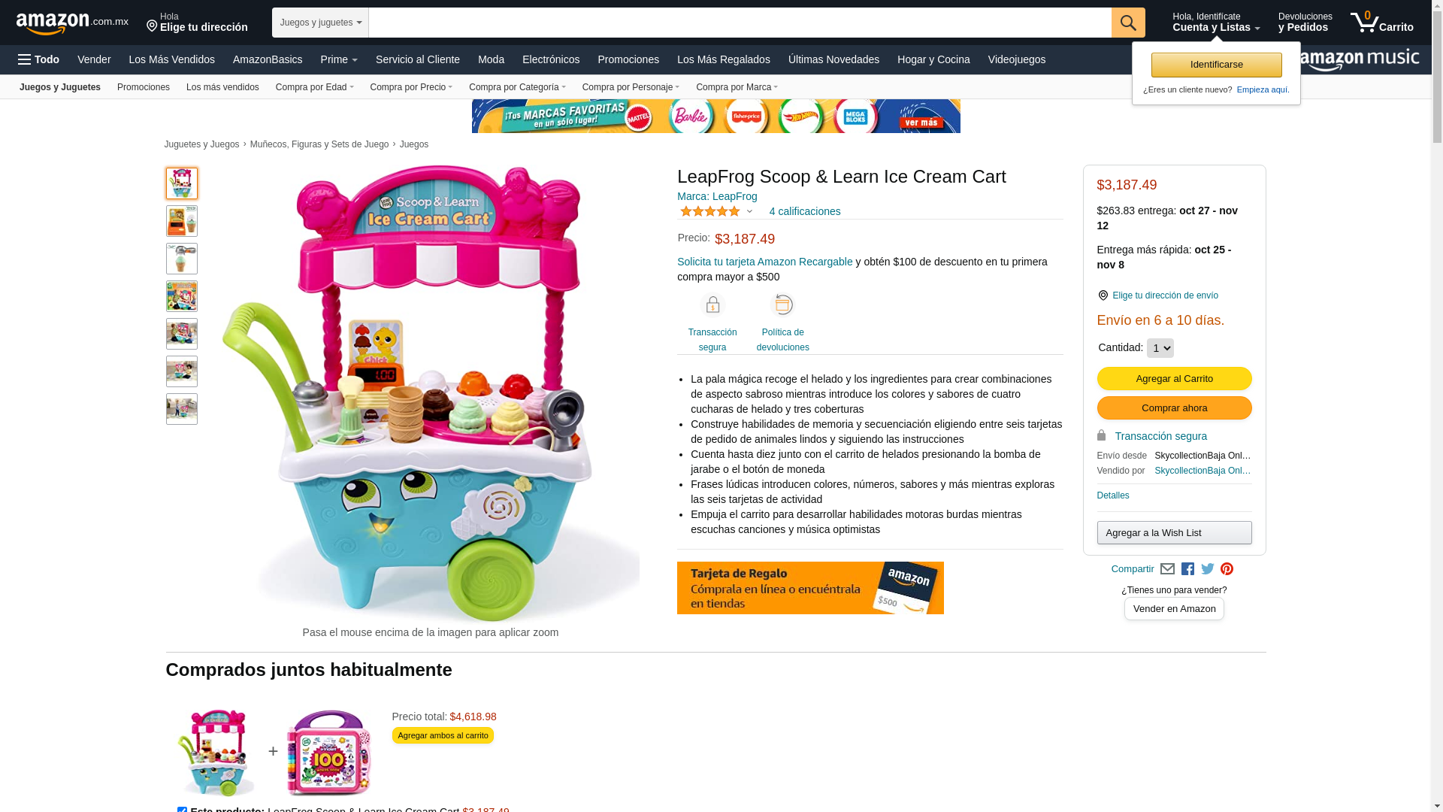Open the shopping cart (Carrito) icon
Image resolution: width=1443 pixels, height=812 pixels.
[1381, 23]
